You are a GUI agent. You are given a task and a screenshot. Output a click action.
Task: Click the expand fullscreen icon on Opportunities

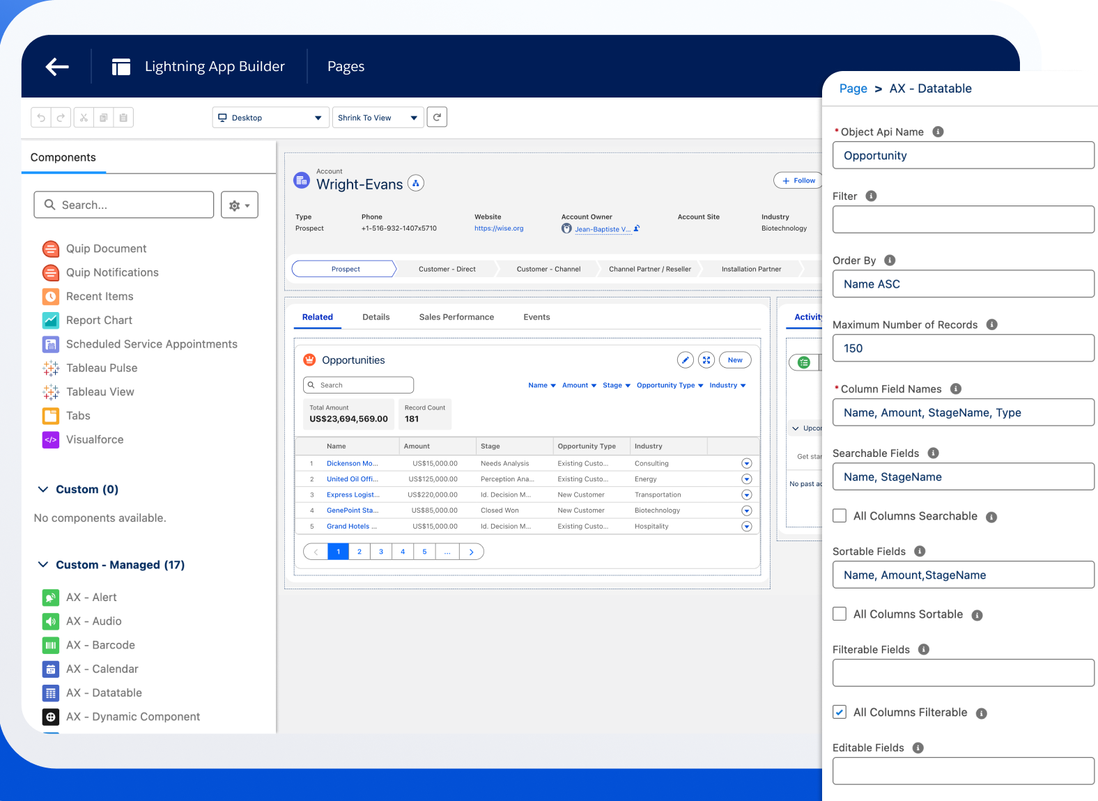pos(706,360)
